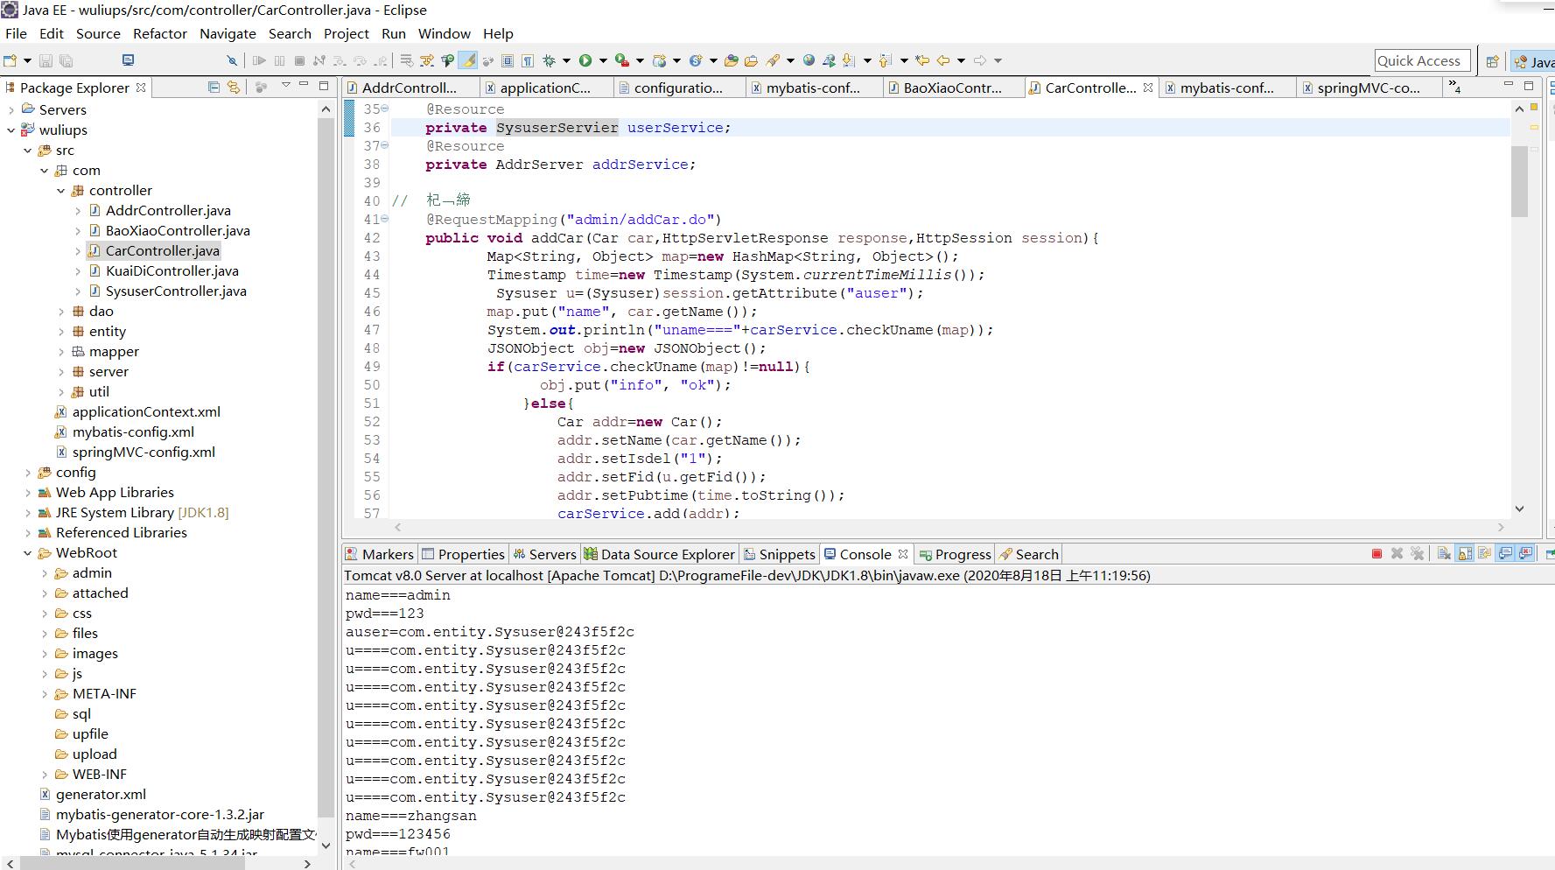Close the Console view tab
Screen dimensions: 1555x870
pos(903,554)
